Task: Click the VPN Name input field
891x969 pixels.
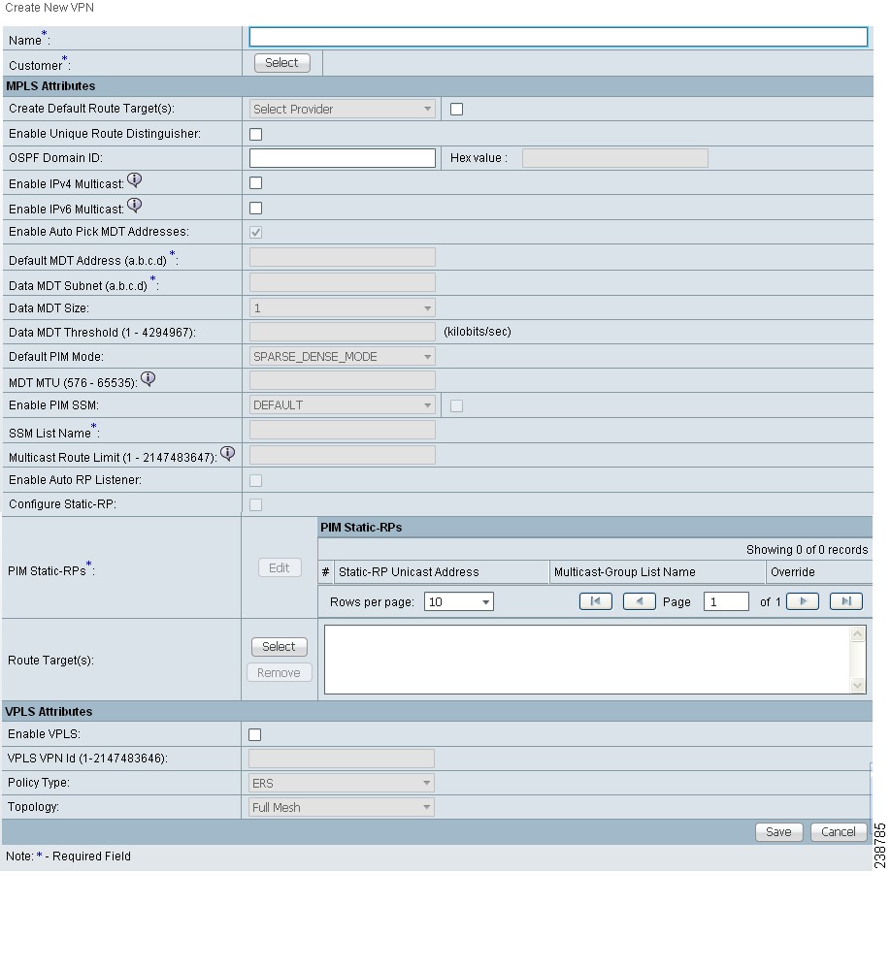Action: click(558, 37)
